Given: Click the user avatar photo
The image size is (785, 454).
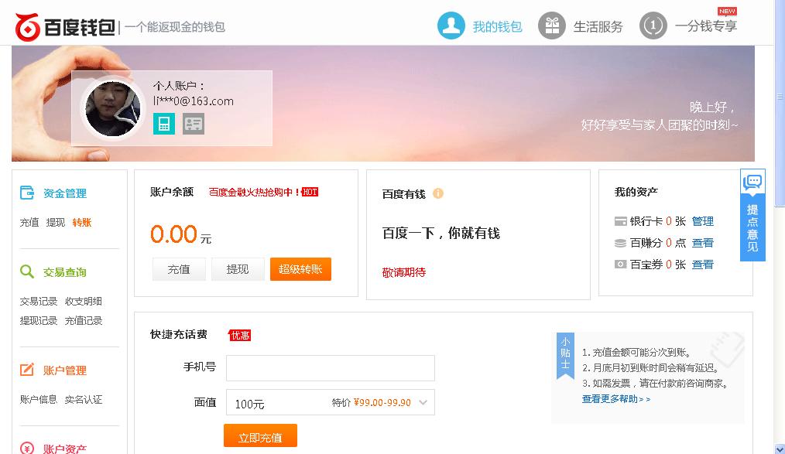Looking at the screenshot, I should pos(113,108).
